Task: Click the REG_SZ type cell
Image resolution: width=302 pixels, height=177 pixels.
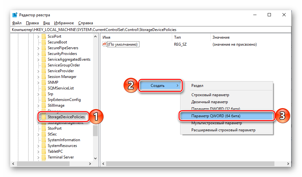Action: click(180, 44)
